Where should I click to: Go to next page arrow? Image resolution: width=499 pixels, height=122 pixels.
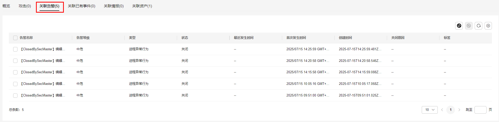coord(459,110)
